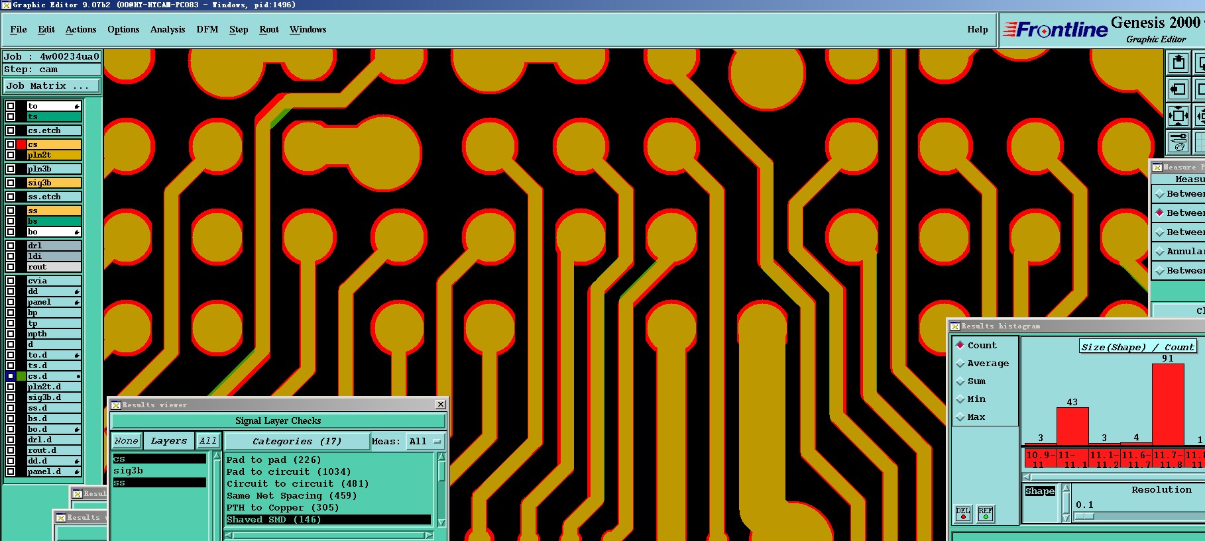
Task: Toggle display checkbox for layer cs.d
Action: (11, 376)
